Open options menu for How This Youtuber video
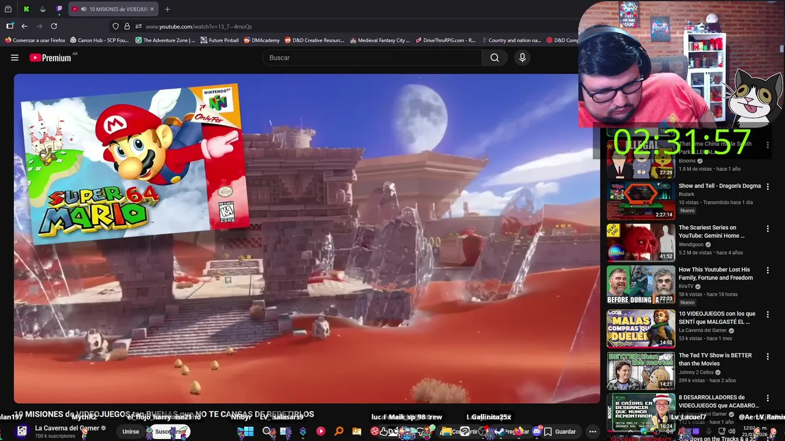The height and width of the screenshot is (441, 785). coord(767,271)
